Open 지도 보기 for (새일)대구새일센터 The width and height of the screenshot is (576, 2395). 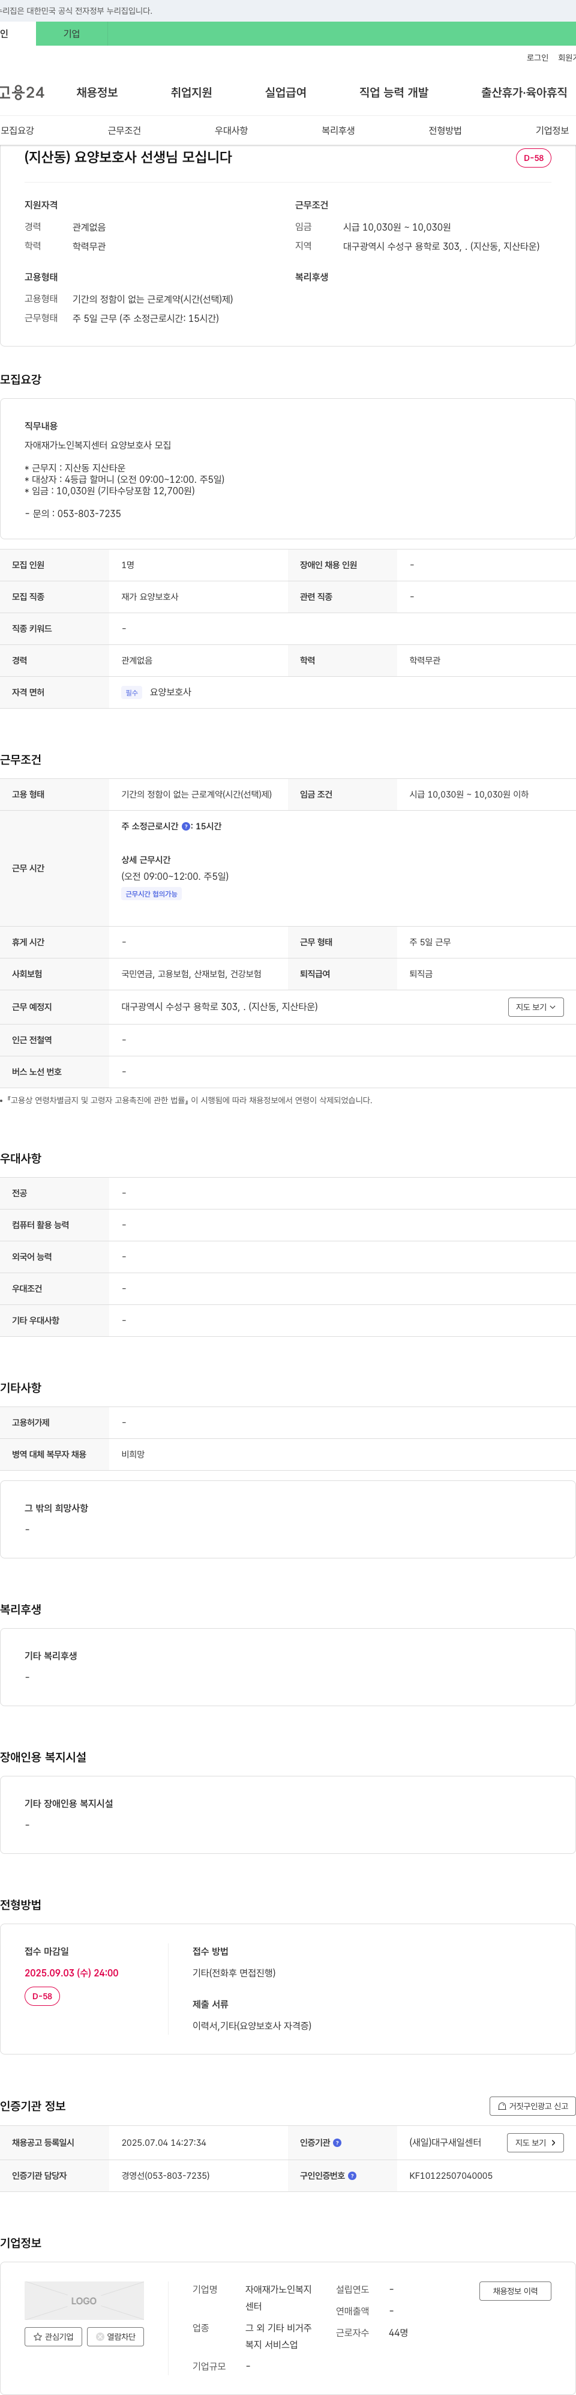[535, 2142]
